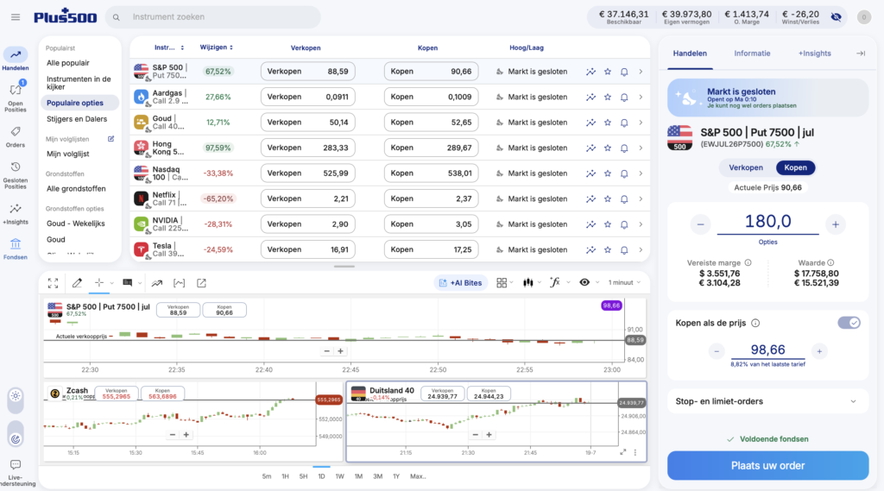
Task: Select the crosshair cursor tool
Action: click(x=98, y=283)
